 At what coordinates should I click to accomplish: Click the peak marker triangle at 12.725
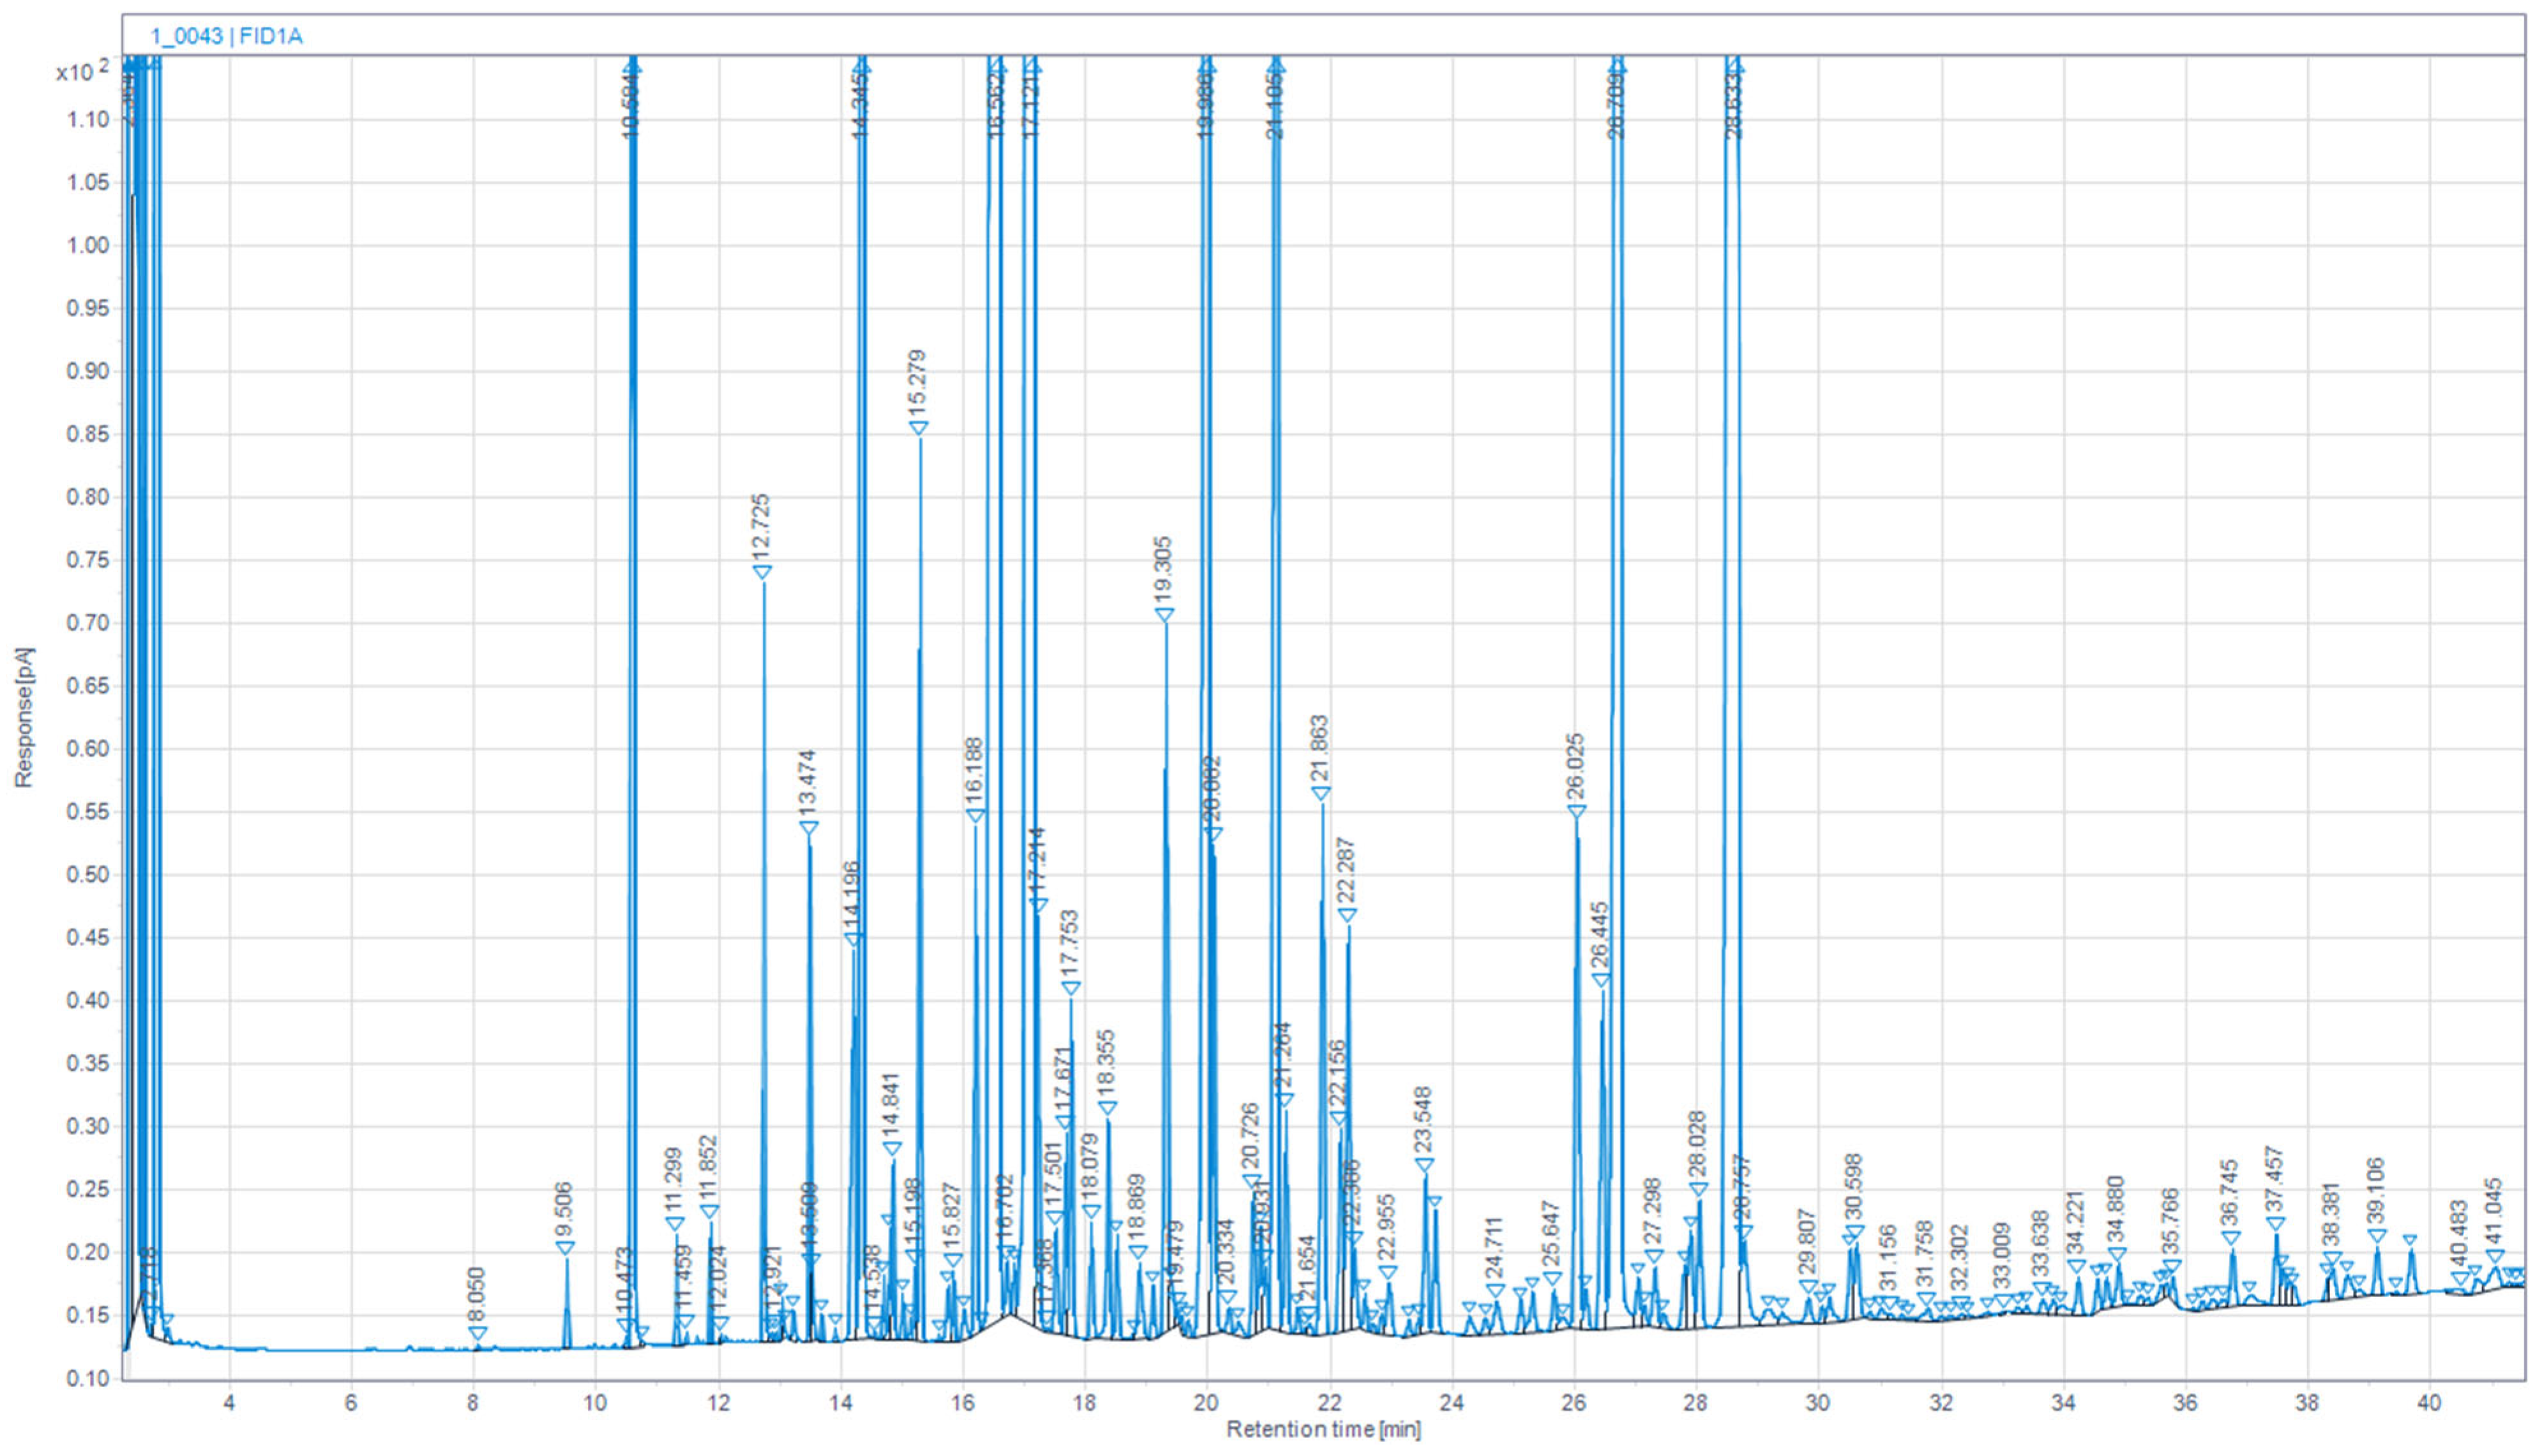tap(762, 572)
